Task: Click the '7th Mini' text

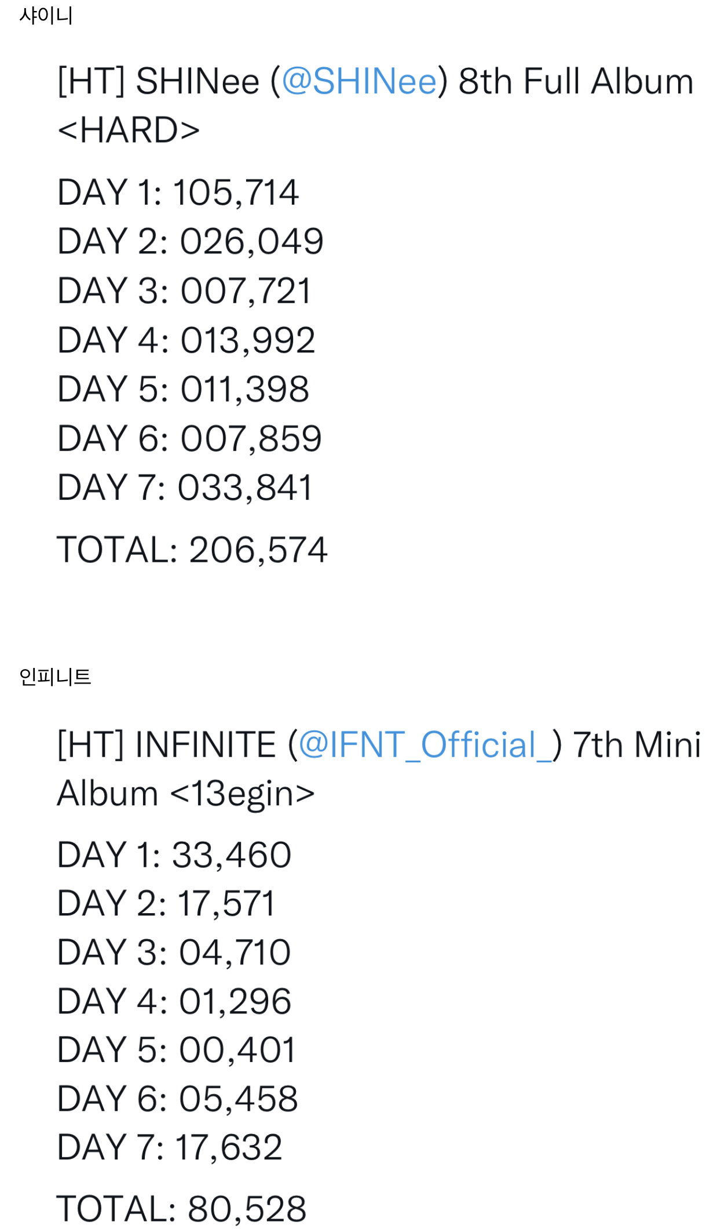Action: (x=636, y=744)
